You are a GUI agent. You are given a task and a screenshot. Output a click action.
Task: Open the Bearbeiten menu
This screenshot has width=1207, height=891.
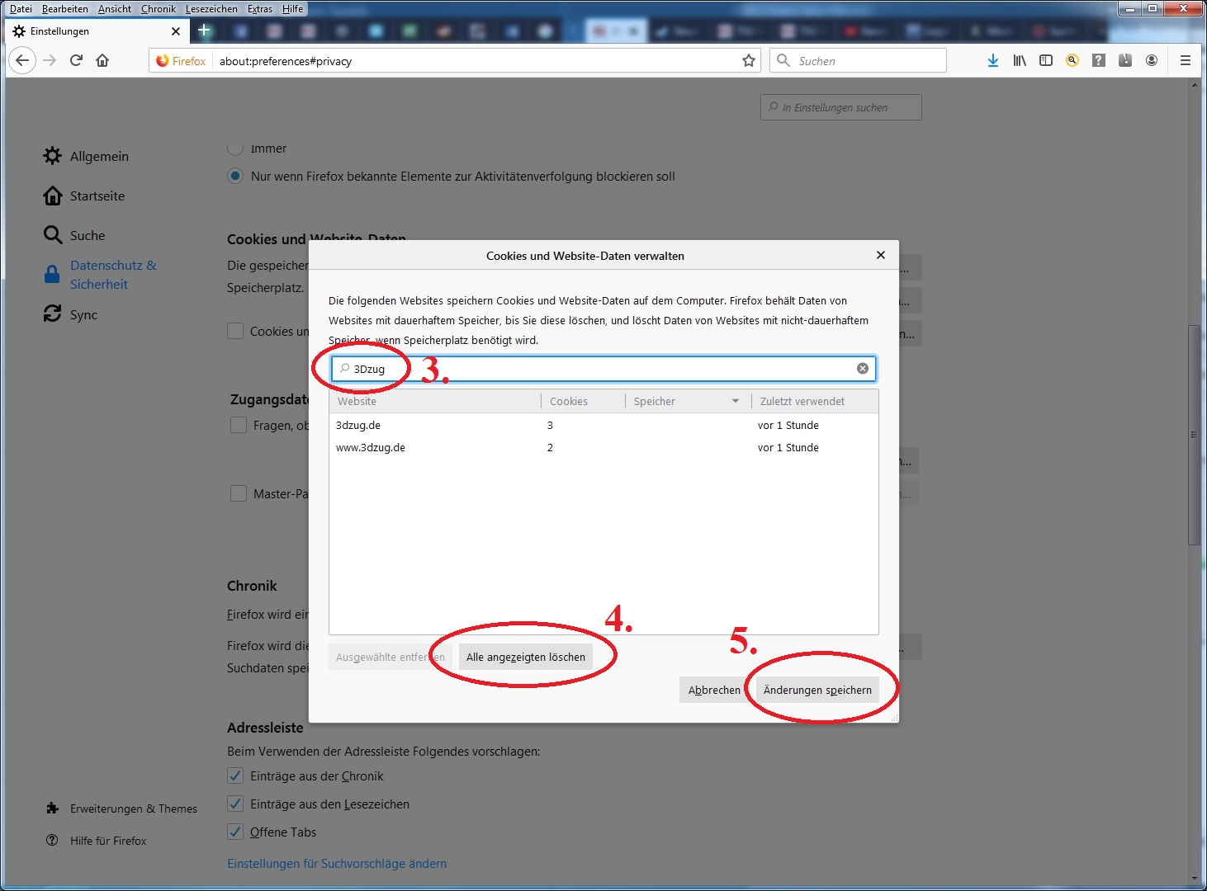pos(65,9)
